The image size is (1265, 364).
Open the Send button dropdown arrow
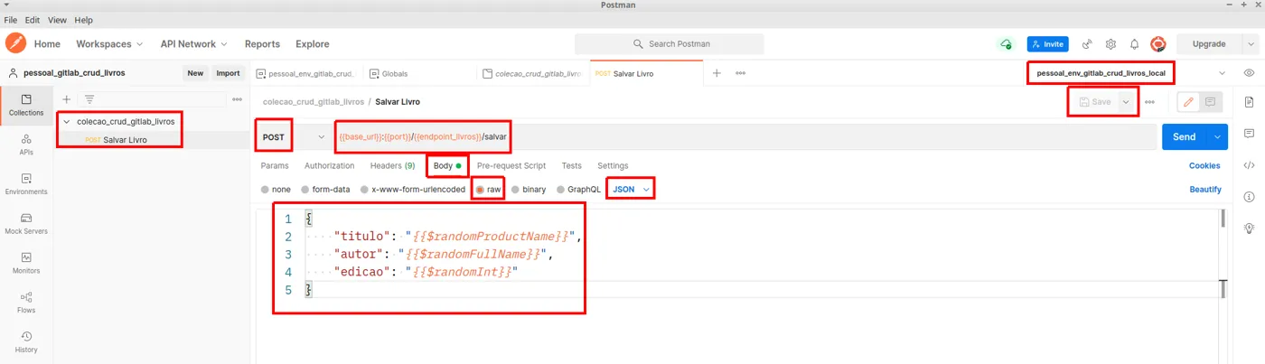pos(1217,137)
